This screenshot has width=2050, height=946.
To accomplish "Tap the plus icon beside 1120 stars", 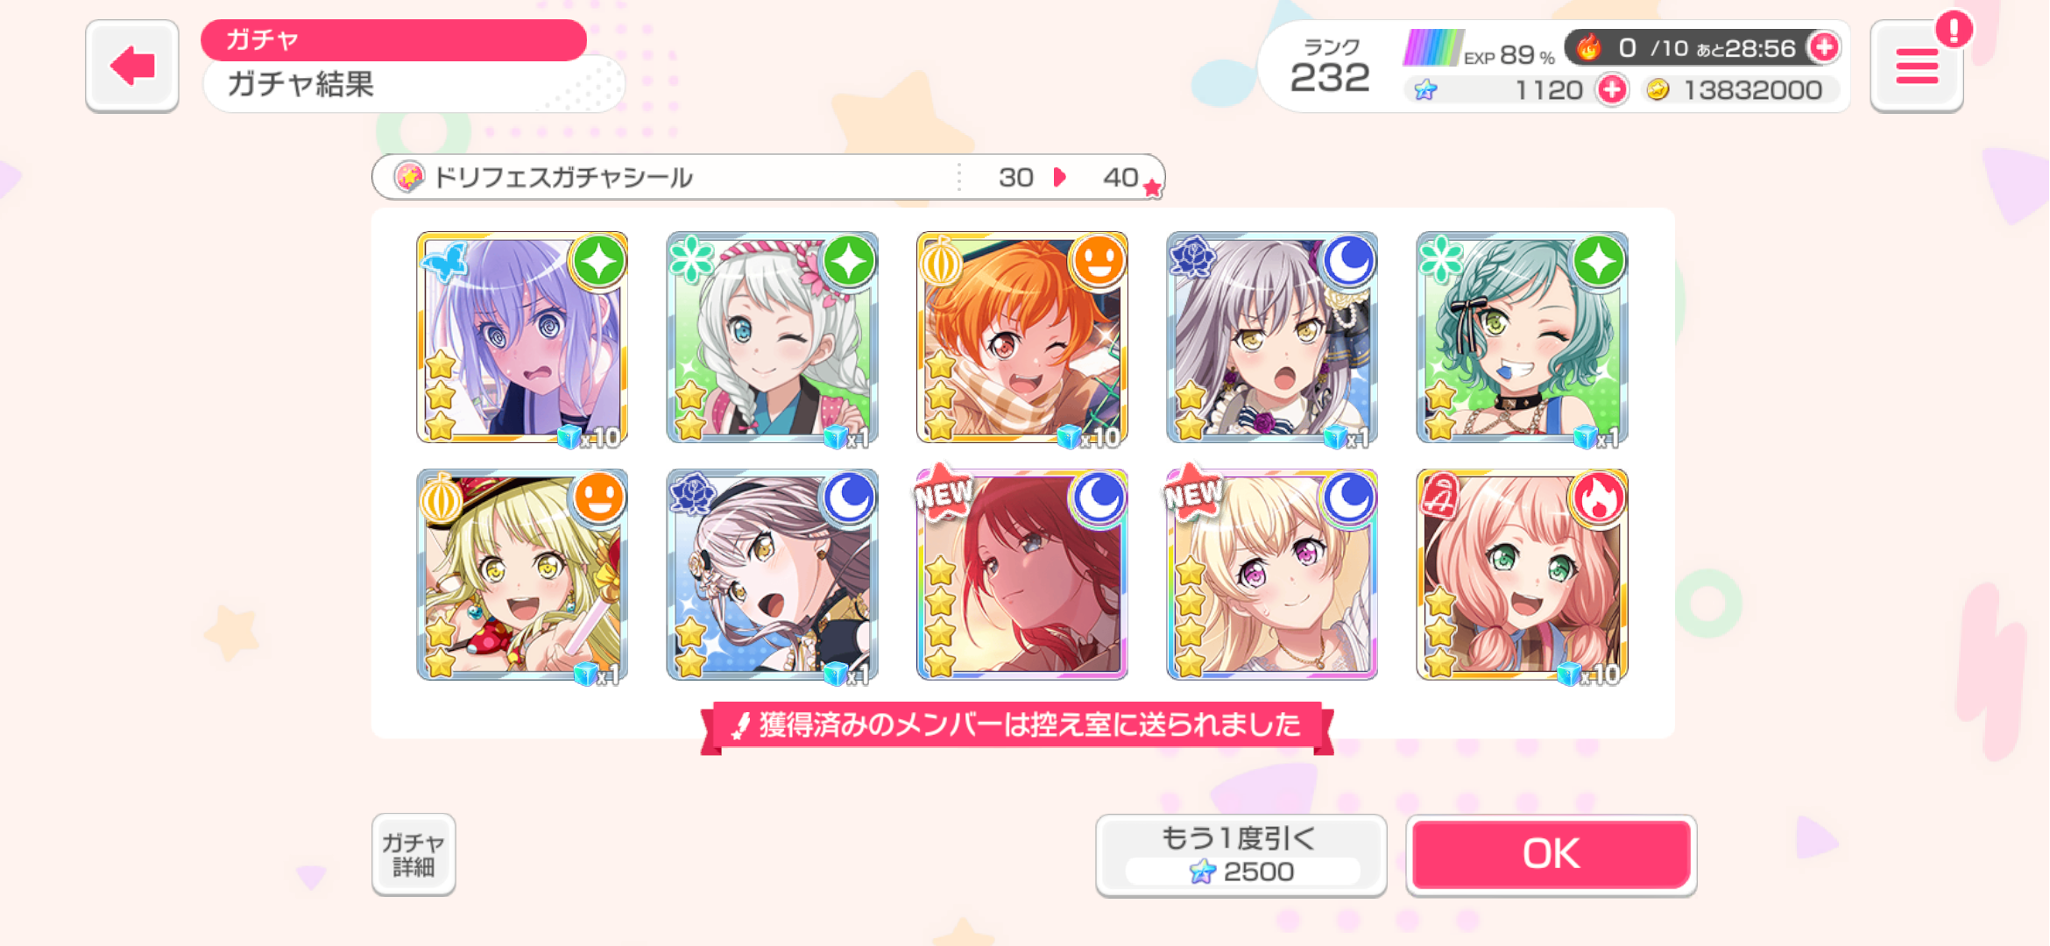I will point(1612,89).
